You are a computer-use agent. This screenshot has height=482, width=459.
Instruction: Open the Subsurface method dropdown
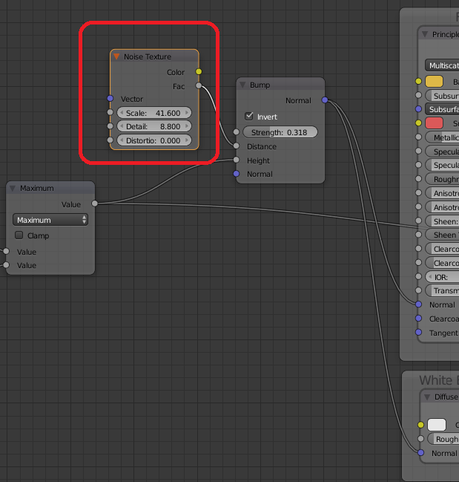pos(442,109)
